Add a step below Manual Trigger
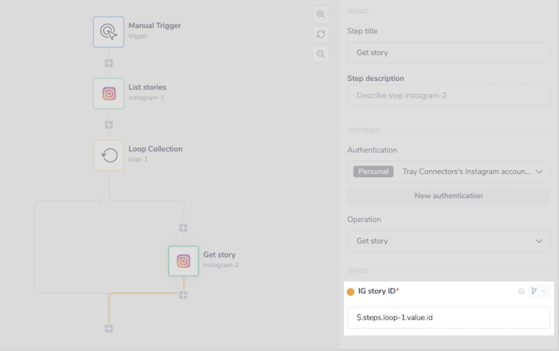The width and height of the screenshot is (559, 351). pos(108,62)
